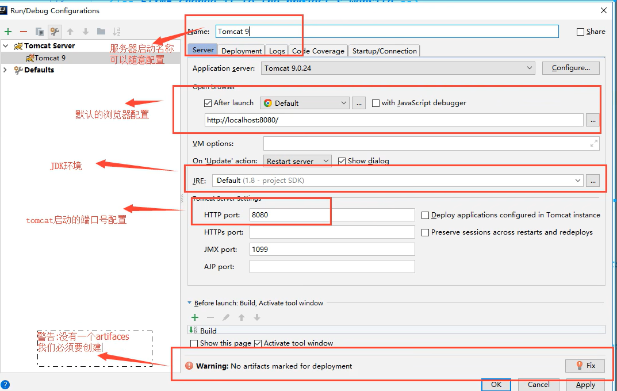
Task: Create new folder in configurations toolbar
Action: 101,32
